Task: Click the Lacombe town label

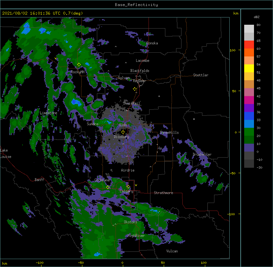Action: (143, 61)
